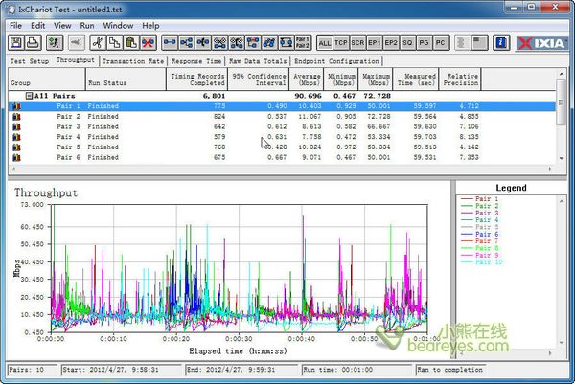Click the All Pairs average 90.696 value
Viewport: 575px width, 384px height.
point(308,96)
